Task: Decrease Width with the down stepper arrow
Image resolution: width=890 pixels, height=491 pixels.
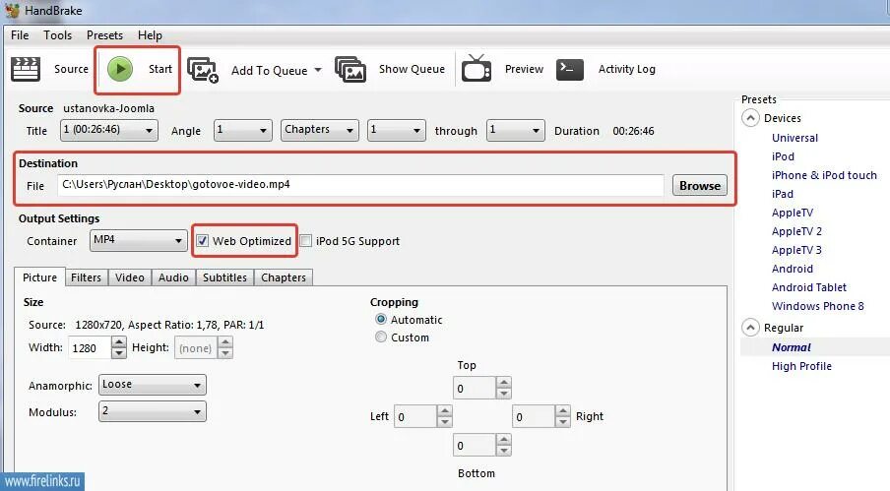Action: click(x=118, y=352)
